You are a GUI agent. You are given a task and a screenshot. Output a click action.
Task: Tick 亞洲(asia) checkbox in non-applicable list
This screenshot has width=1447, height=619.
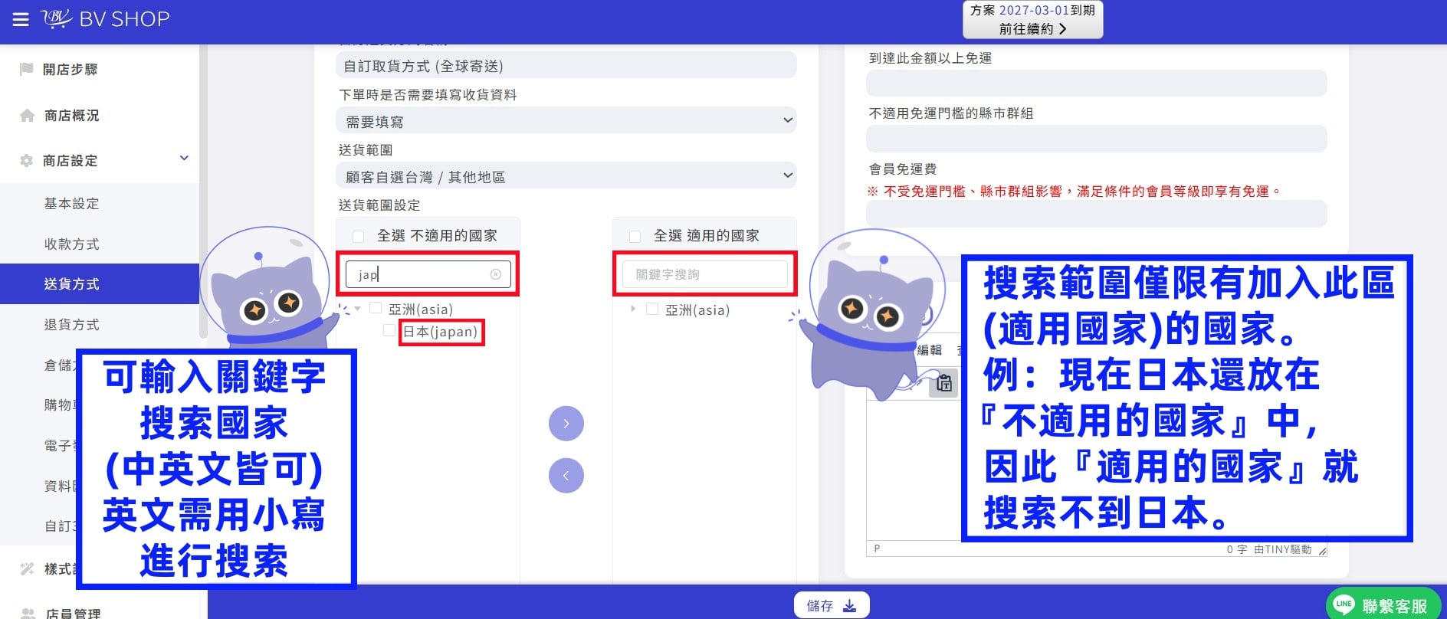[x=376, y=308]
